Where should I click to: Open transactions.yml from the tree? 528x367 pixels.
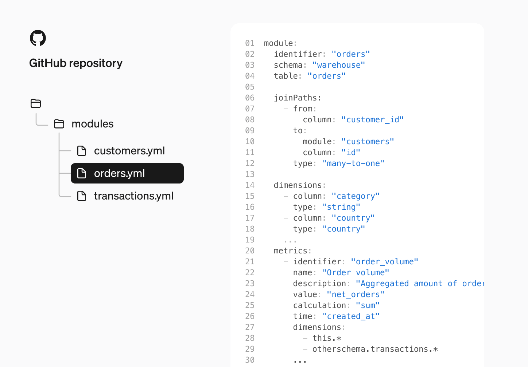pos(133,196)
